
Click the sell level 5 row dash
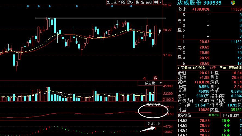tap(208, 15)
